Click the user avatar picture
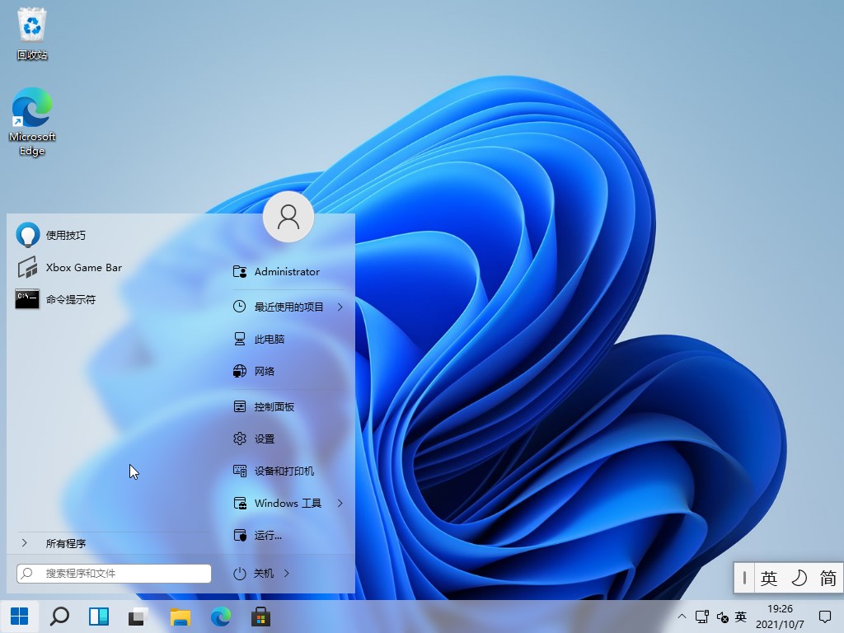Image resolution: width=844 pixels, height=633 pixels. (x=288, y=217)
